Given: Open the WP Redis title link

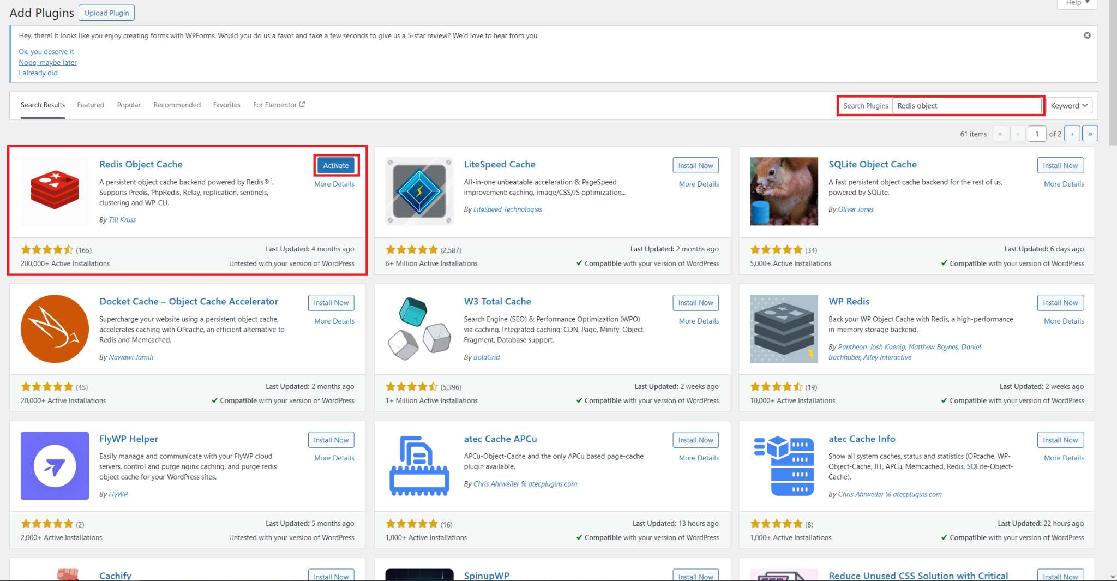Looking at the screenshot, I should tap(849, 301).
